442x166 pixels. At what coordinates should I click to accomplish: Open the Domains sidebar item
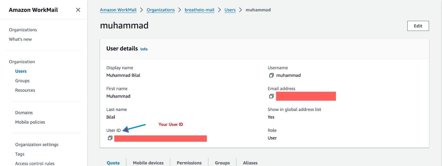pos(24,113)
